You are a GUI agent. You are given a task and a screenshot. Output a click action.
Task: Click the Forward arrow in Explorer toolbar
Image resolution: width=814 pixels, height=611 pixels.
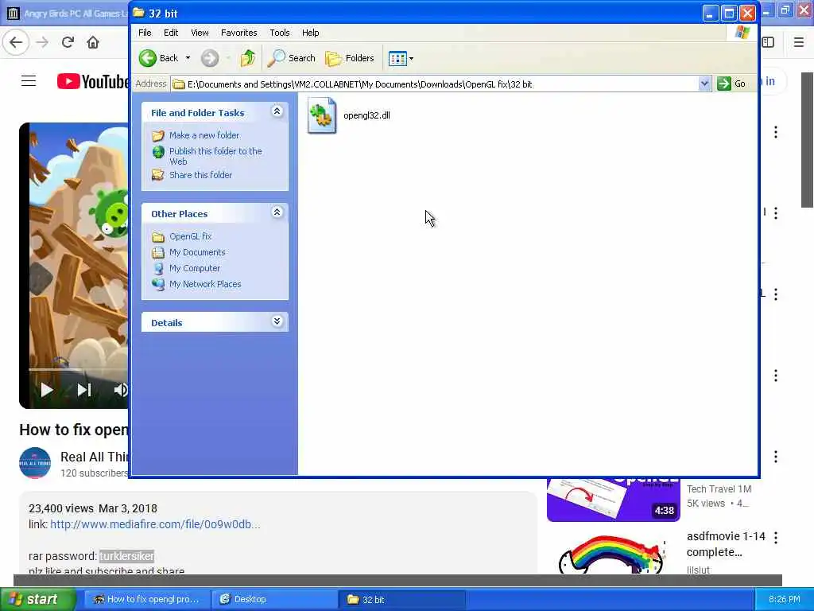click(x=210, y=58)
